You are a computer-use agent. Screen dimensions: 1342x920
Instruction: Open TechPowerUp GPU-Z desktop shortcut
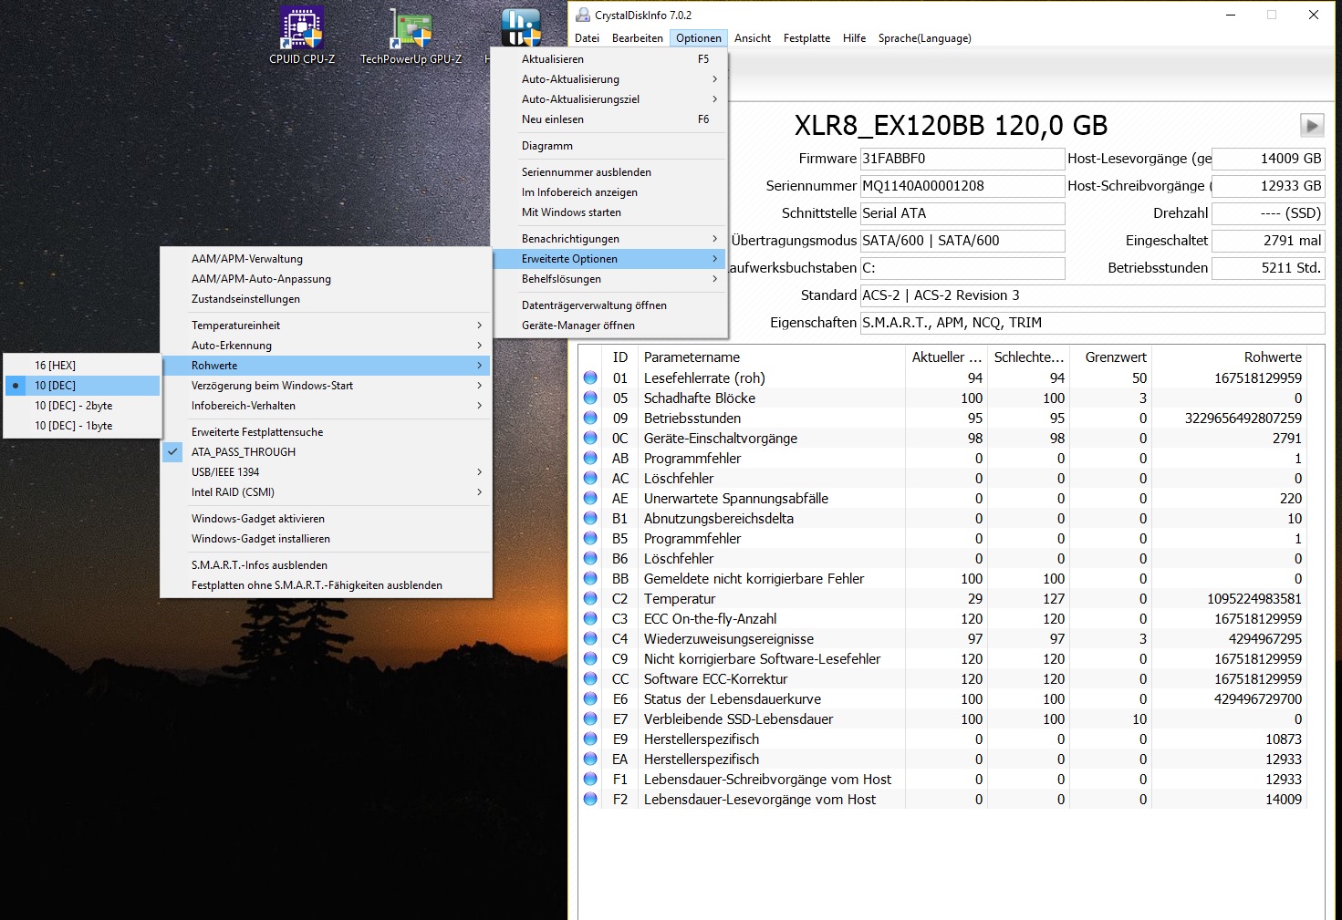pyautogui.click(x=411, y=36)
